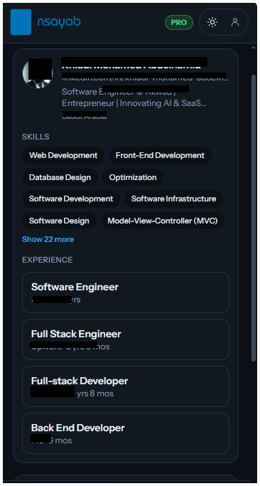Expand skills with Show 22 more

(x=48, y=239)
